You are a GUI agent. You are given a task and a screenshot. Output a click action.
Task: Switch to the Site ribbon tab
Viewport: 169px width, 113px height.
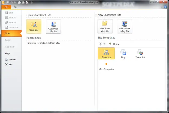coord(16,7)
